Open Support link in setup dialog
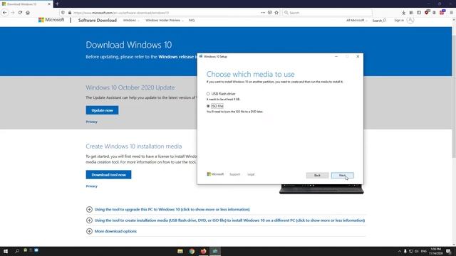Viewport: 456px width, 256px height. click(234, 174)
